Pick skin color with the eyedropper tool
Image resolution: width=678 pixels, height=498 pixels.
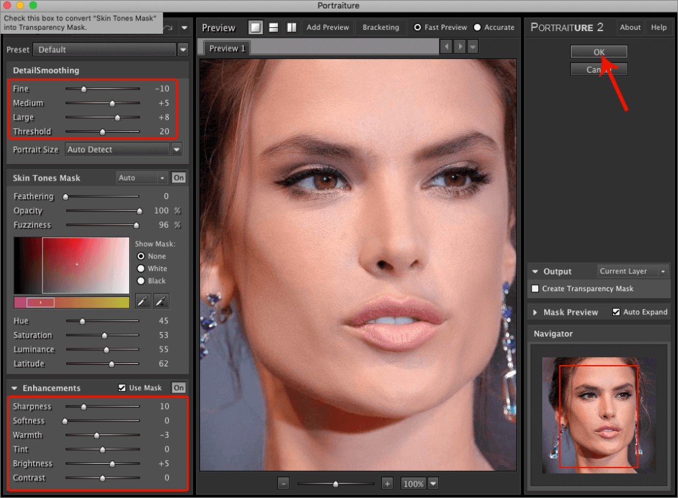(143, 302)
